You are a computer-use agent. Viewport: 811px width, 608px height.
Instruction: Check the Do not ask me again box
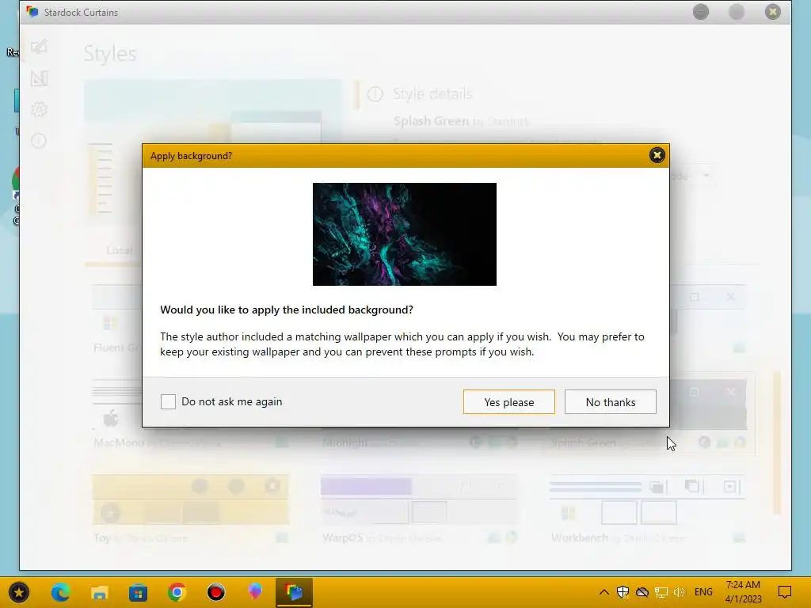tap(168, 401)
